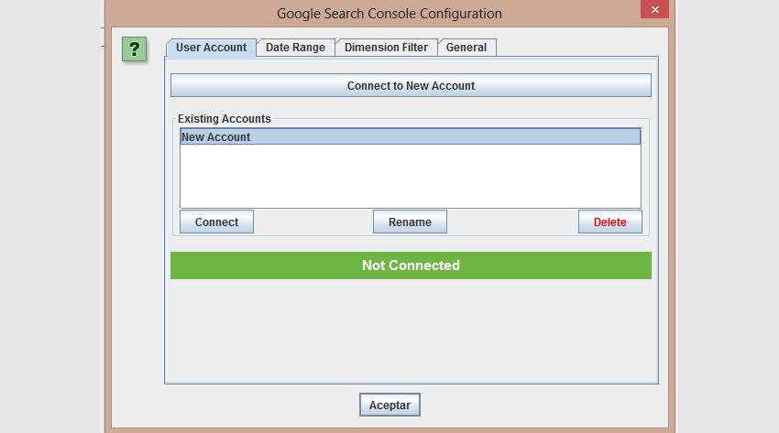Click the Rename button
The image size is (779, 433).
[x=410, y=222]
